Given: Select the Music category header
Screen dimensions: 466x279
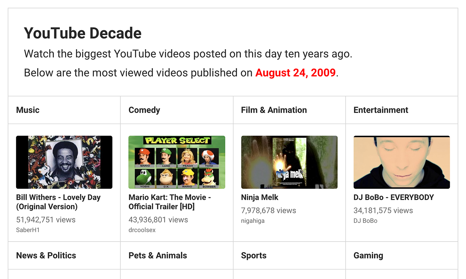Looking at the screenshot, I should click(28, 110).
